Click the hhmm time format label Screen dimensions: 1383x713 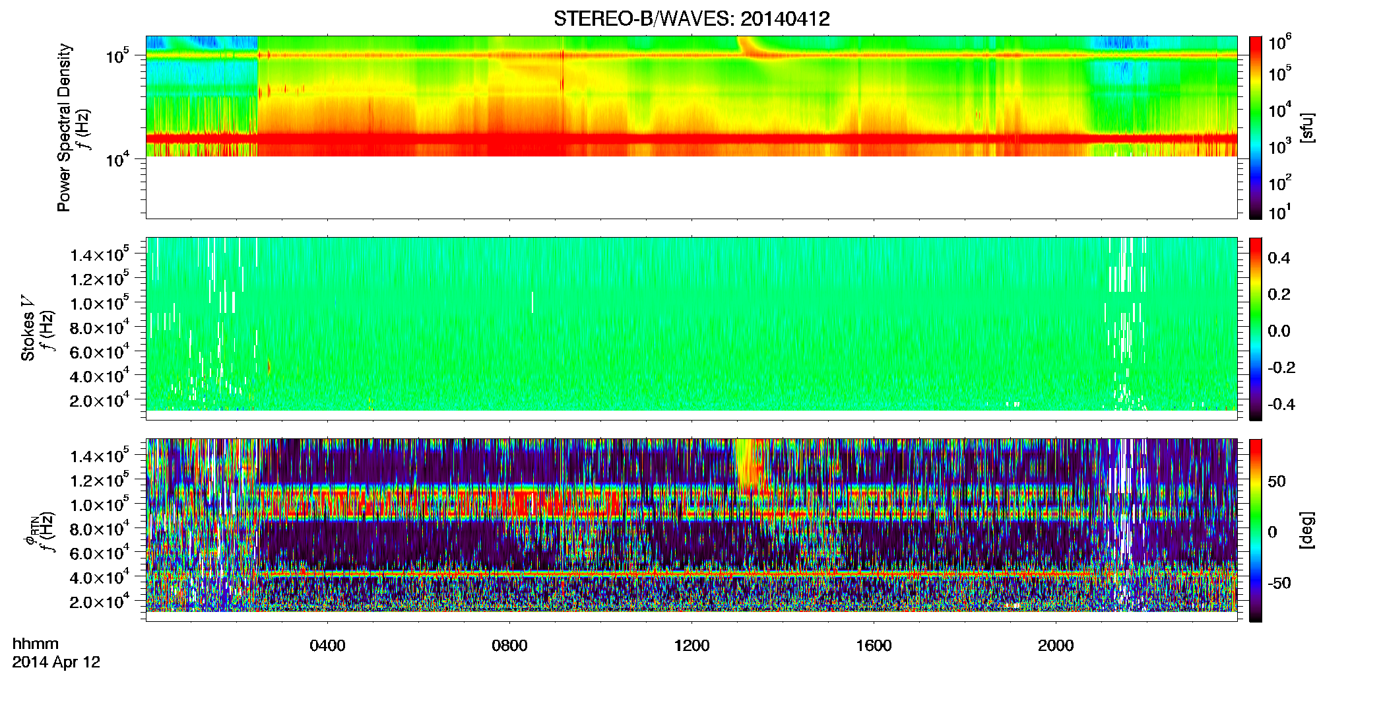point(36,644)
